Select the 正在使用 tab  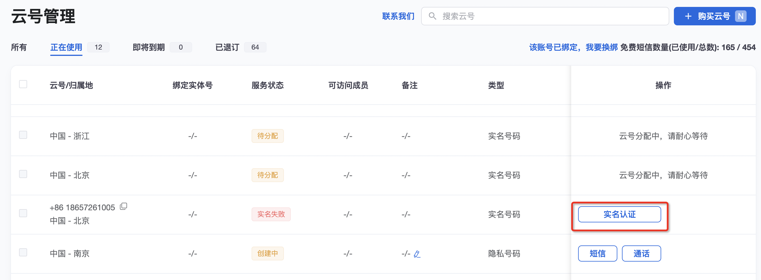click(x=66, y=48)
